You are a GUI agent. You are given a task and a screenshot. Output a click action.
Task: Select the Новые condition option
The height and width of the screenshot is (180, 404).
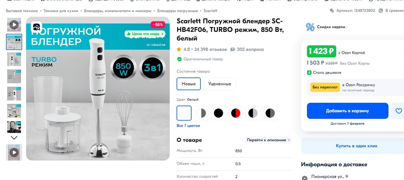[189, 84]
